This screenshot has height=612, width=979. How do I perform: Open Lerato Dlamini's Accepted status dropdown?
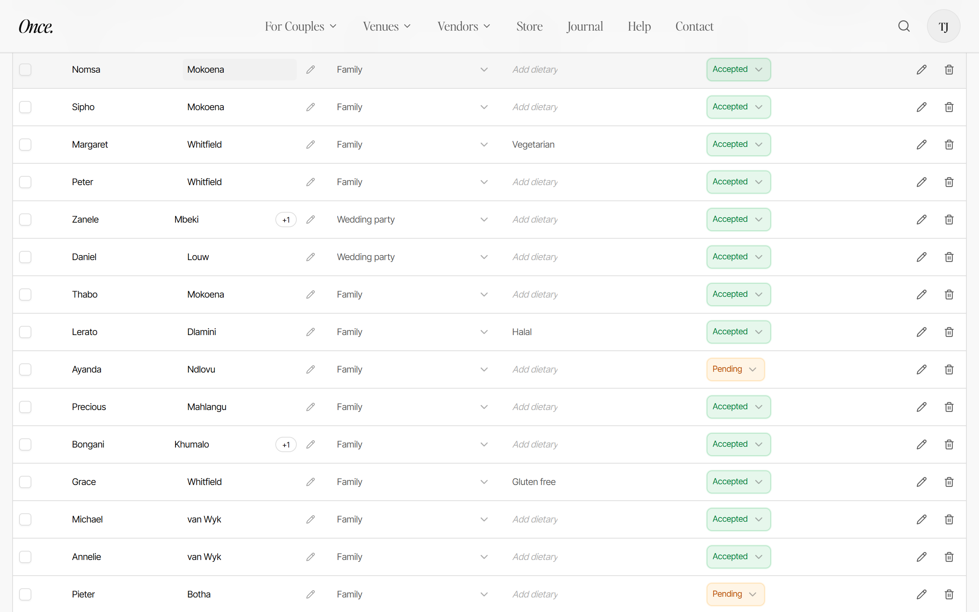pos(738,332)
